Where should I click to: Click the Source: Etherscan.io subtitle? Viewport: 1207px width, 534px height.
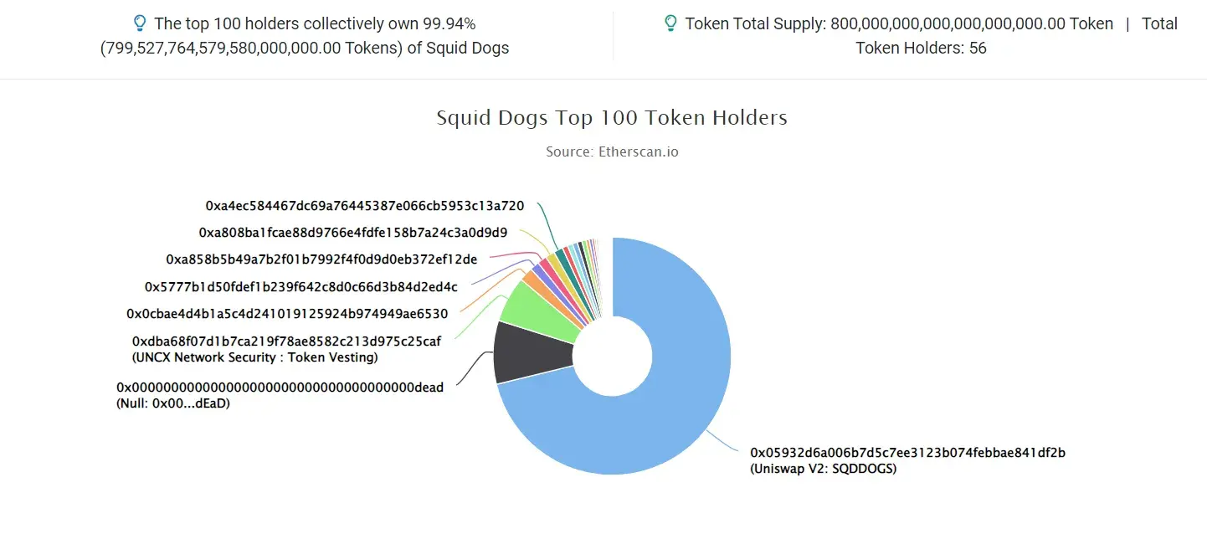612,151
